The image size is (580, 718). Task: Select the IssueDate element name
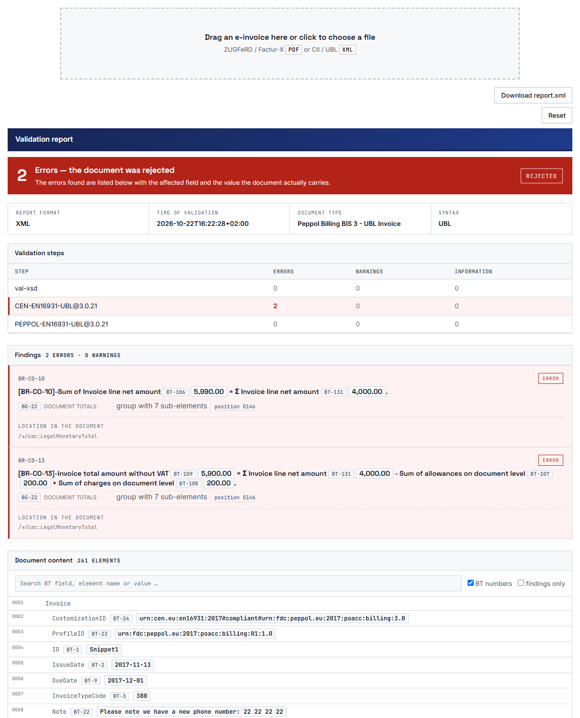click(x=68, y=665)
